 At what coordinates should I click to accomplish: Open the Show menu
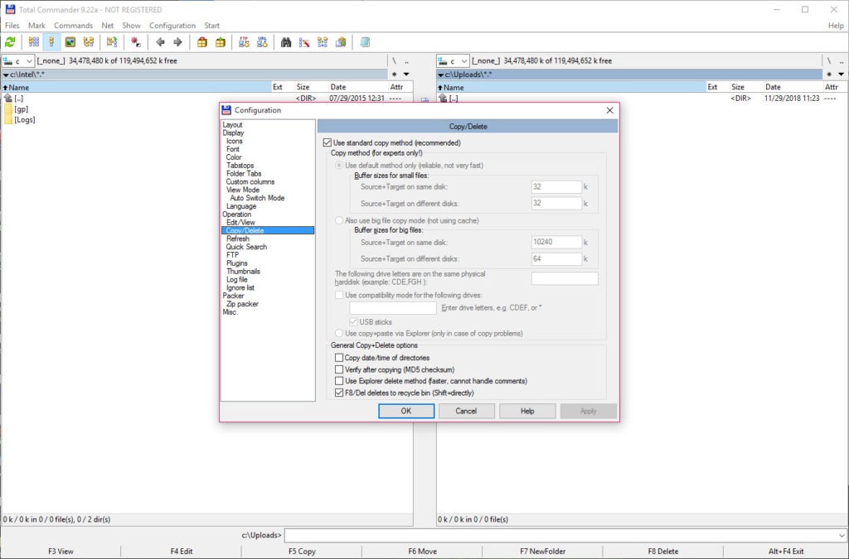[131, 26]
